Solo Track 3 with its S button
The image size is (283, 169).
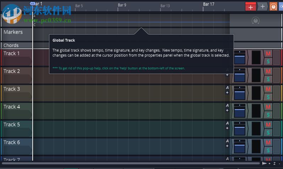click(x=268, y=97)
